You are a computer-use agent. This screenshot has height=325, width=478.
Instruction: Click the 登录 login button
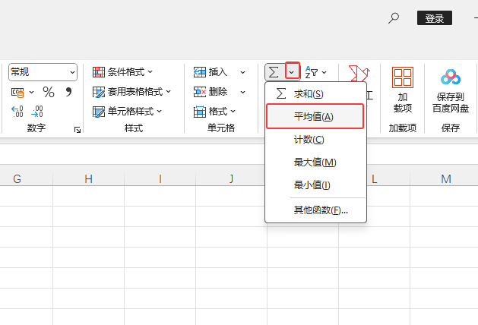(x=435, y=18)
